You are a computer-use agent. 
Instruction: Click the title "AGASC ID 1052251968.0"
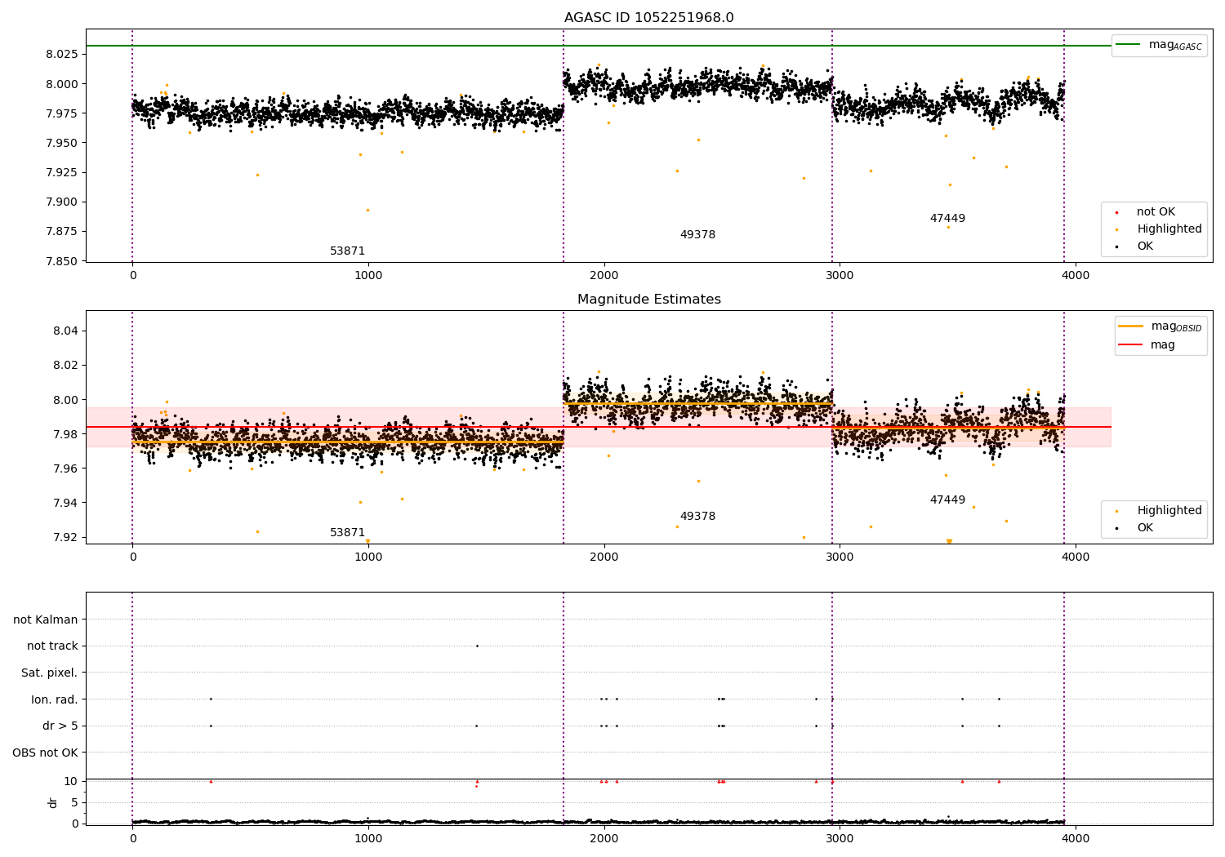coord(648,18)
